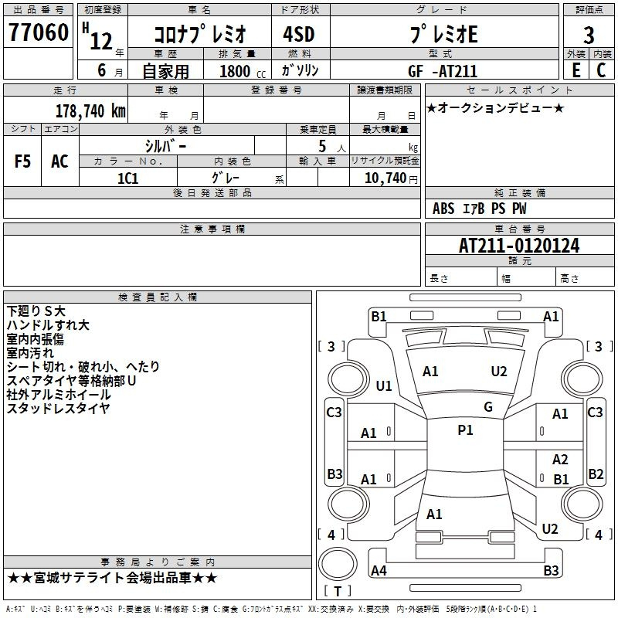
Task: Click the note 社外アルミホイール
Action: tap(59, 395)
